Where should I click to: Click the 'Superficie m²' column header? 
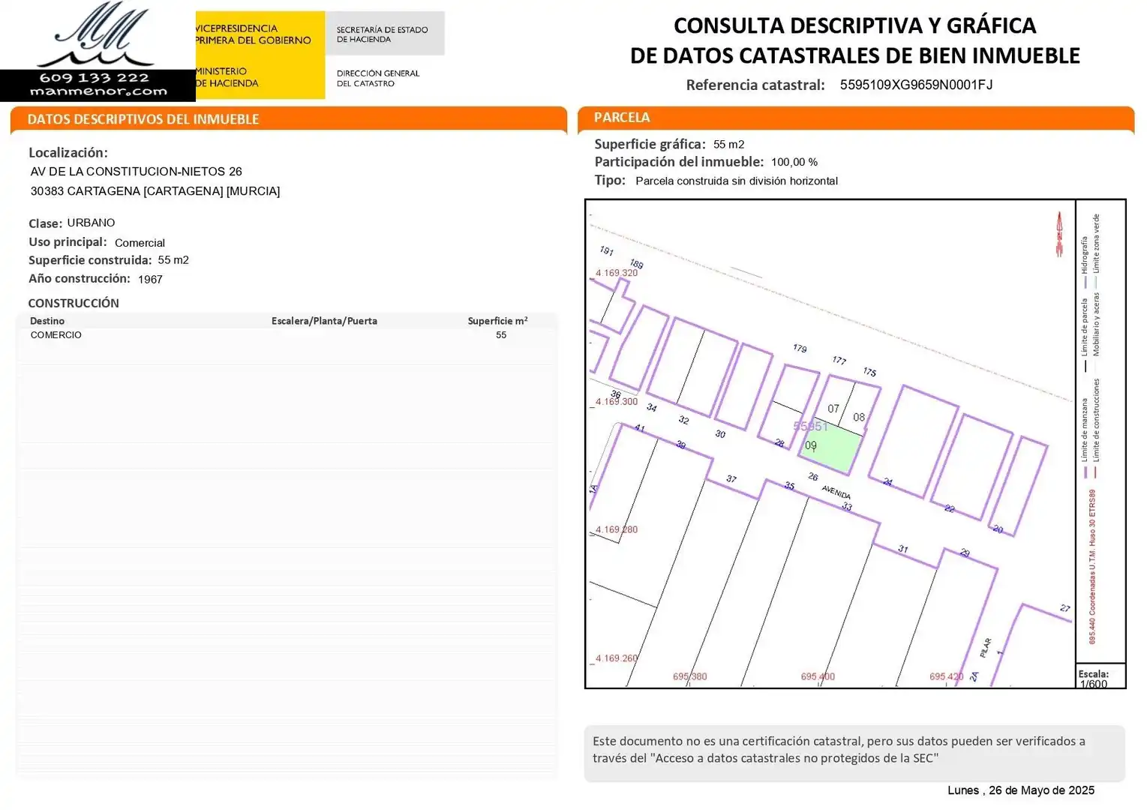(x=497, y=321)
